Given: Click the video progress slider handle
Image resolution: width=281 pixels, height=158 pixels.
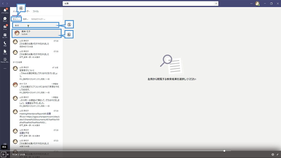Looking at the screenshot, I should [x=224, y=151].
